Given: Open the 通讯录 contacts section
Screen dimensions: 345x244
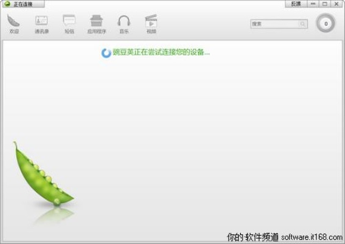Looking at the screenshot, I should [x=41, y=24].
